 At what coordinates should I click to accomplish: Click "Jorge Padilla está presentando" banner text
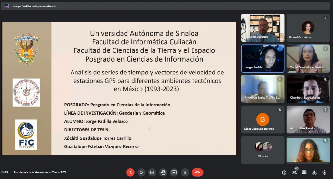34,6
